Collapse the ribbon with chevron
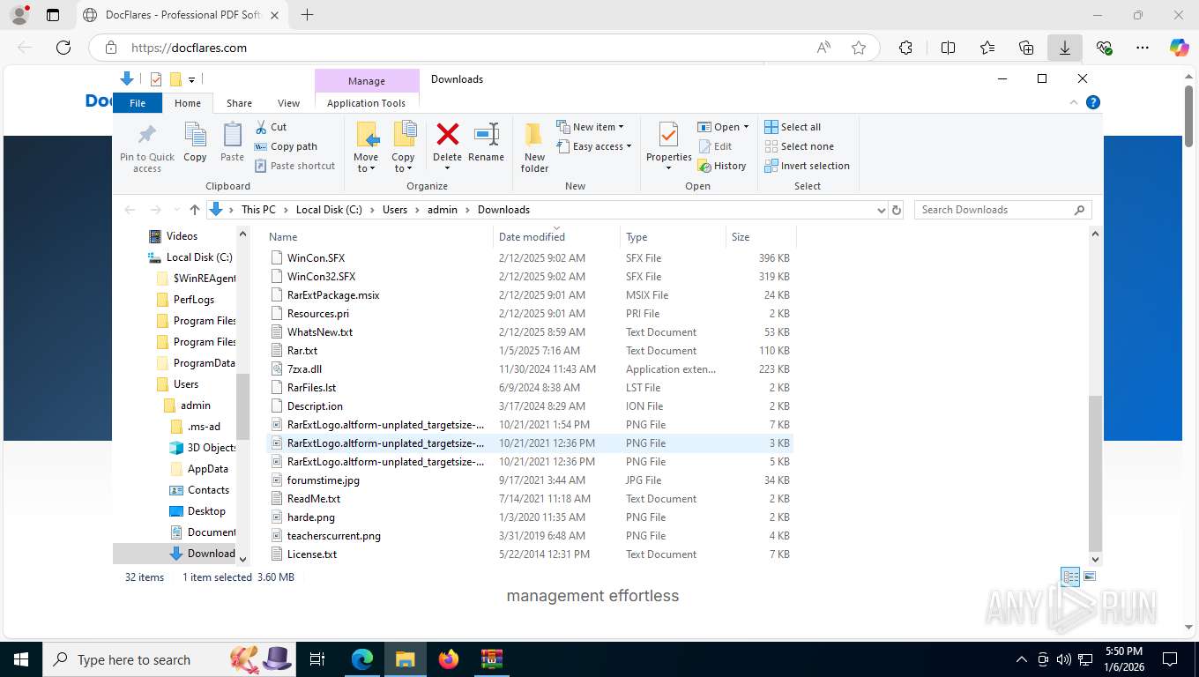This screenshot has width=1199, height=677. [x=1074, y=102]
